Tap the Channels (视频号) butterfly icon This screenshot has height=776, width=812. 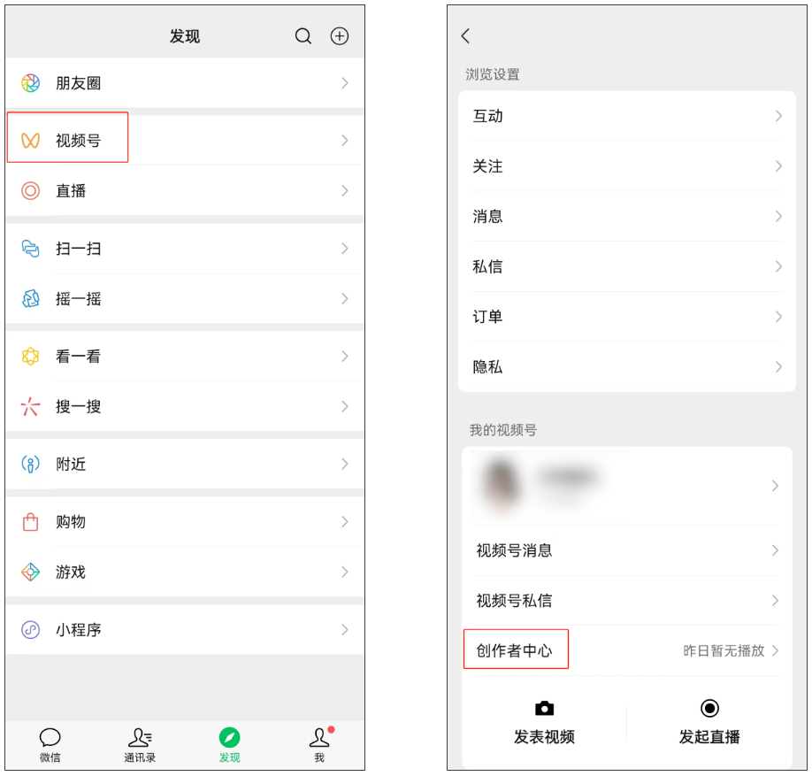(31, 141)
